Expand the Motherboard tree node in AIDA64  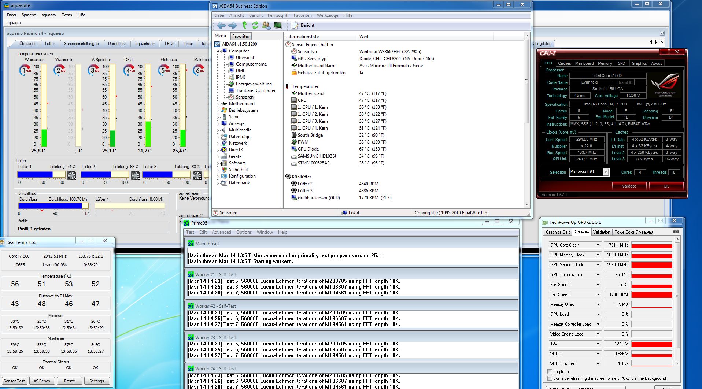[x=218, y=104]
